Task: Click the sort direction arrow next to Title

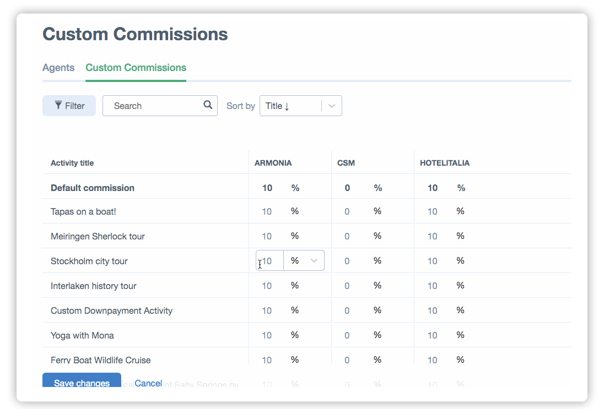Action: tap(288, 106)
